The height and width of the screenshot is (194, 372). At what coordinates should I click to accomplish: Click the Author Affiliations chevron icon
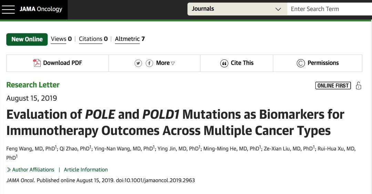(9, 170)
